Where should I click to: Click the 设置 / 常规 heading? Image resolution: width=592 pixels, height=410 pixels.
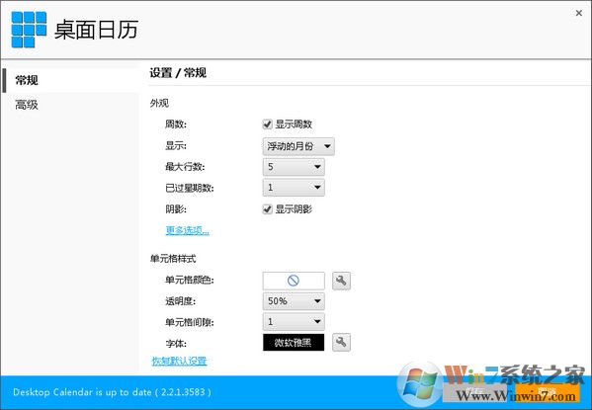tap(178, 72)
